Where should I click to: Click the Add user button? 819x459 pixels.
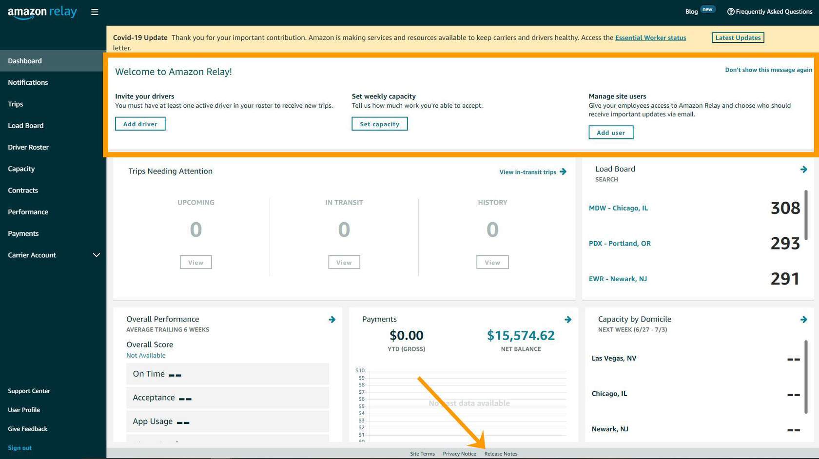click(x=610, y=133)
